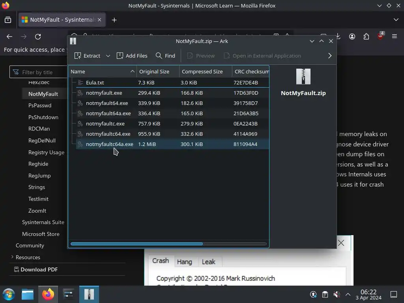Sort by Original Size column

click(x=158, y=71)
